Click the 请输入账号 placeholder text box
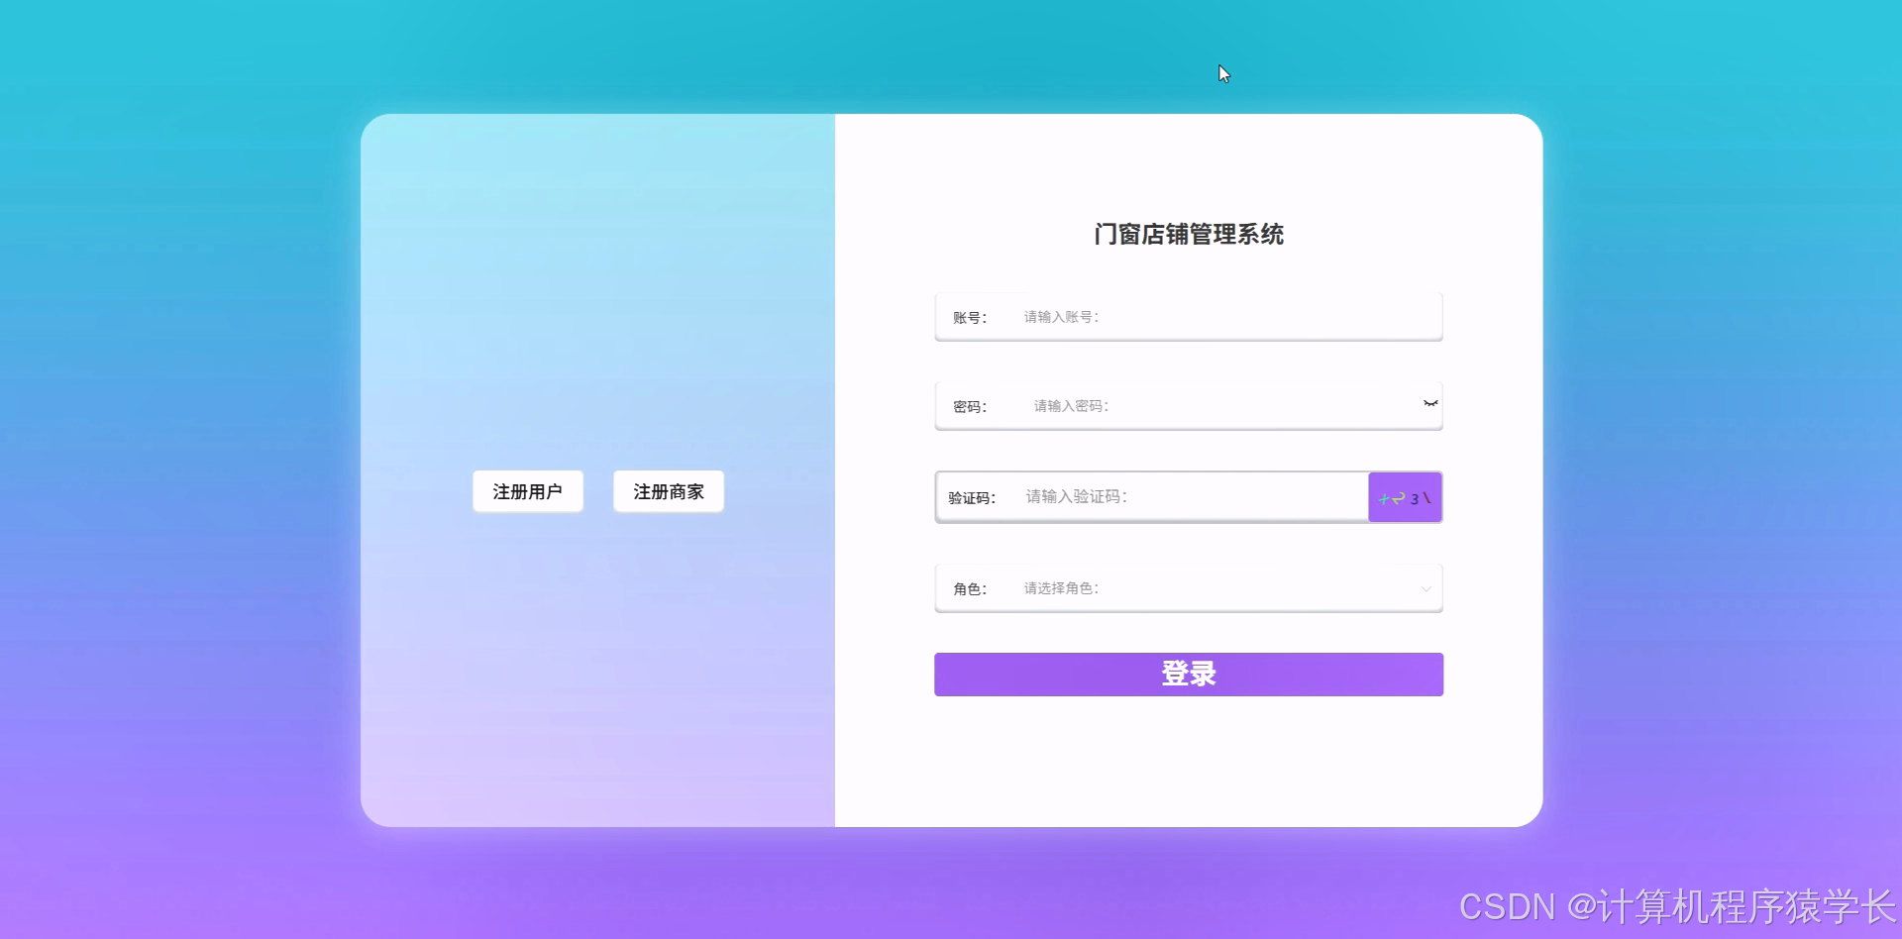1902x939 pixels. pos(1189,316)
